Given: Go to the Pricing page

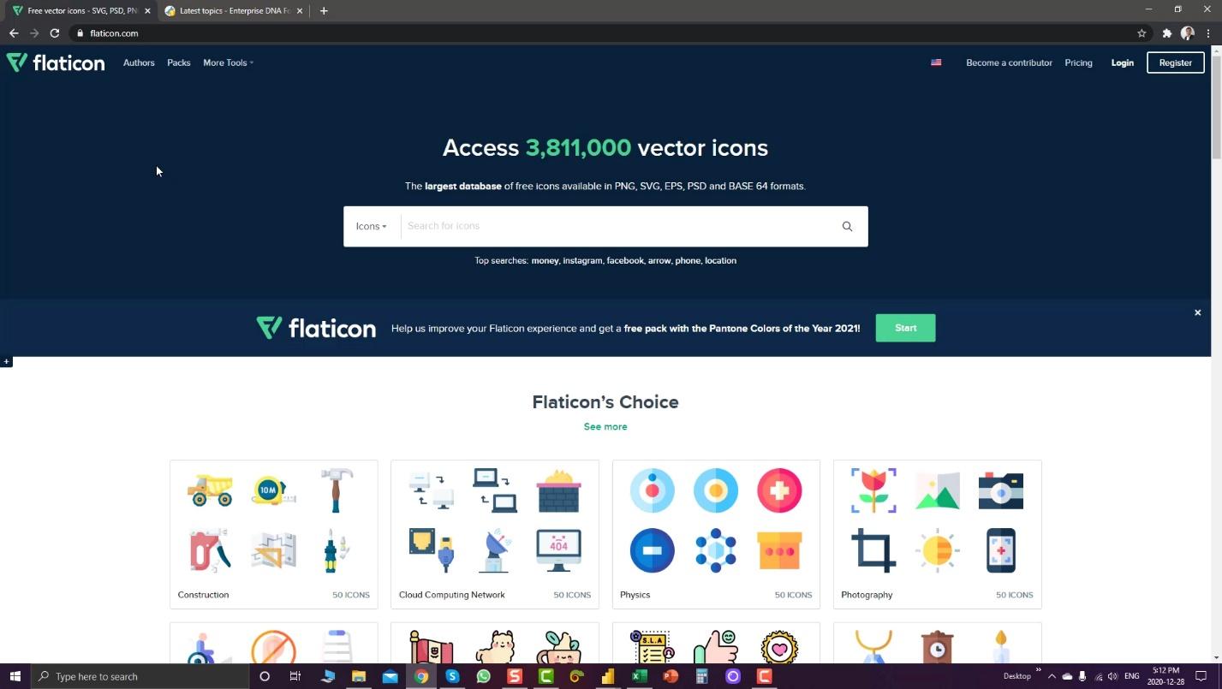Looking at the screenshot, I should coord(1078,62).
